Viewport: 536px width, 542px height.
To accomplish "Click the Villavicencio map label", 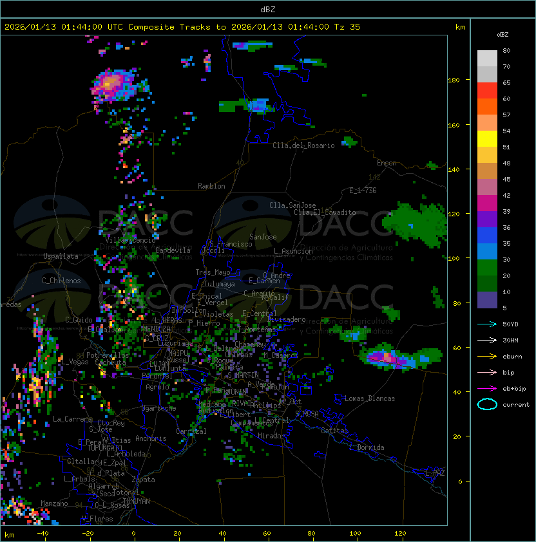I will click(x=130, y=240).
